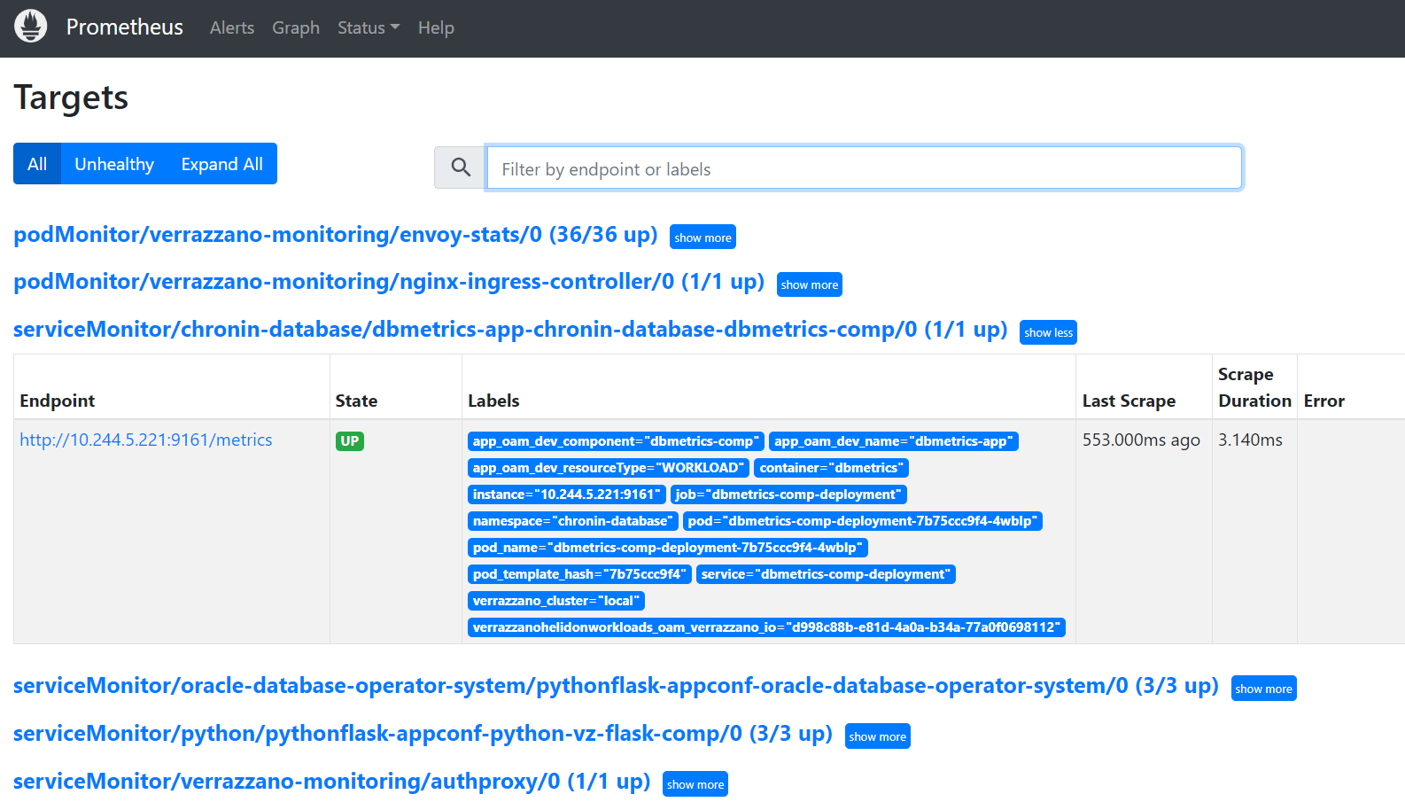The height and width of the screenshot is (802, 1405).
Task: Open the Alerts navigation item
Action: 232,27
